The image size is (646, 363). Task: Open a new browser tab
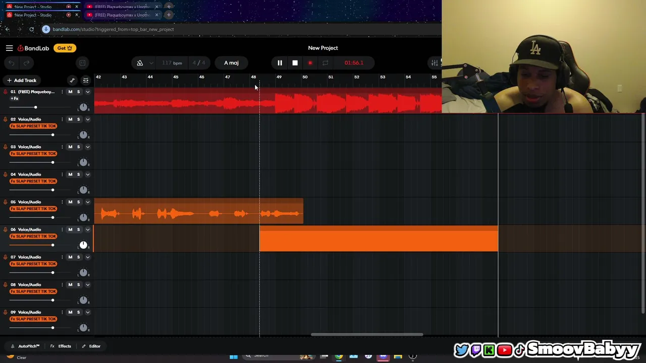(169, 15)
